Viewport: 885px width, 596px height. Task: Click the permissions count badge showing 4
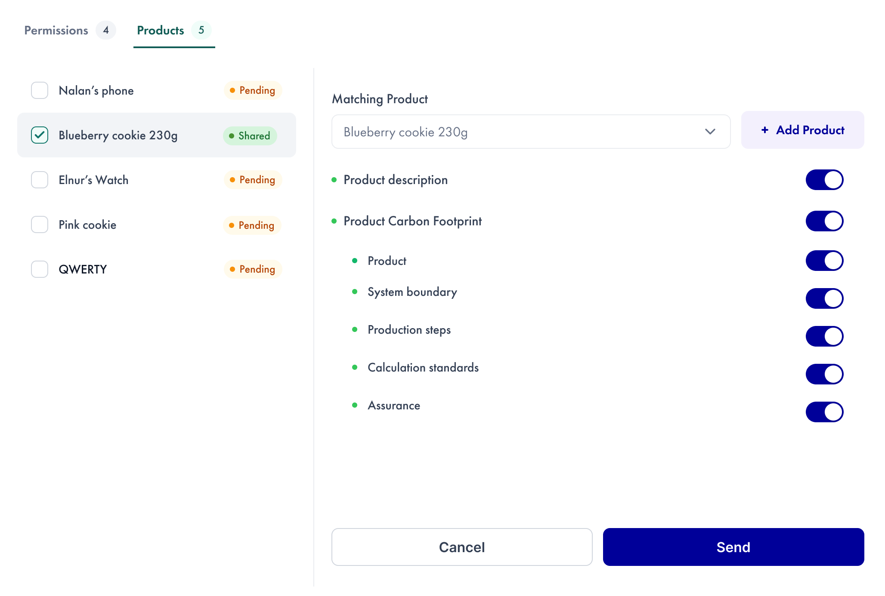pos(106,30)
